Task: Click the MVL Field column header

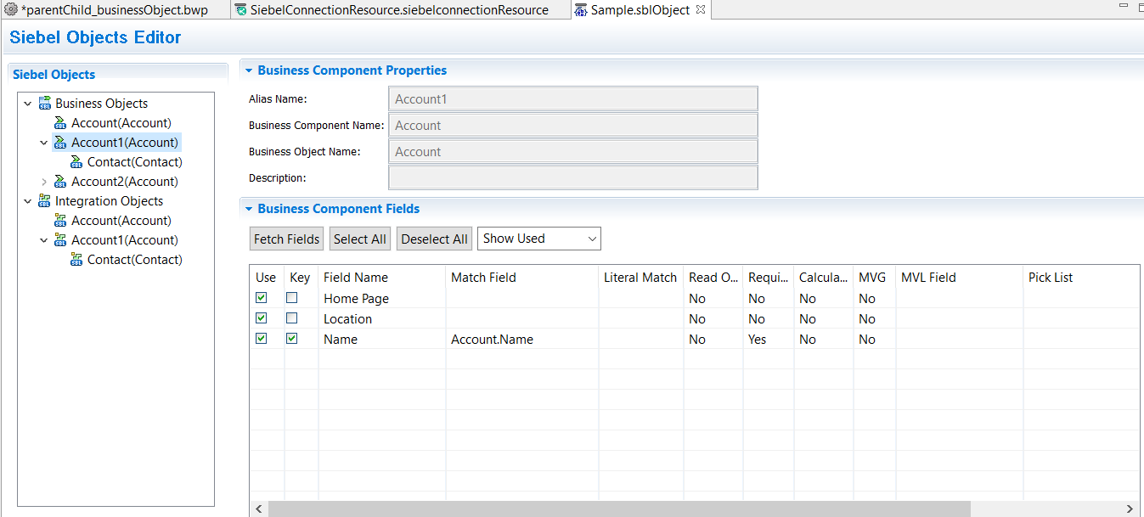Action: tap(960, 278)
